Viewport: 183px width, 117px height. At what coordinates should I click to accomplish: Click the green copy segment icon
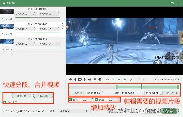(x=125, y=79)
